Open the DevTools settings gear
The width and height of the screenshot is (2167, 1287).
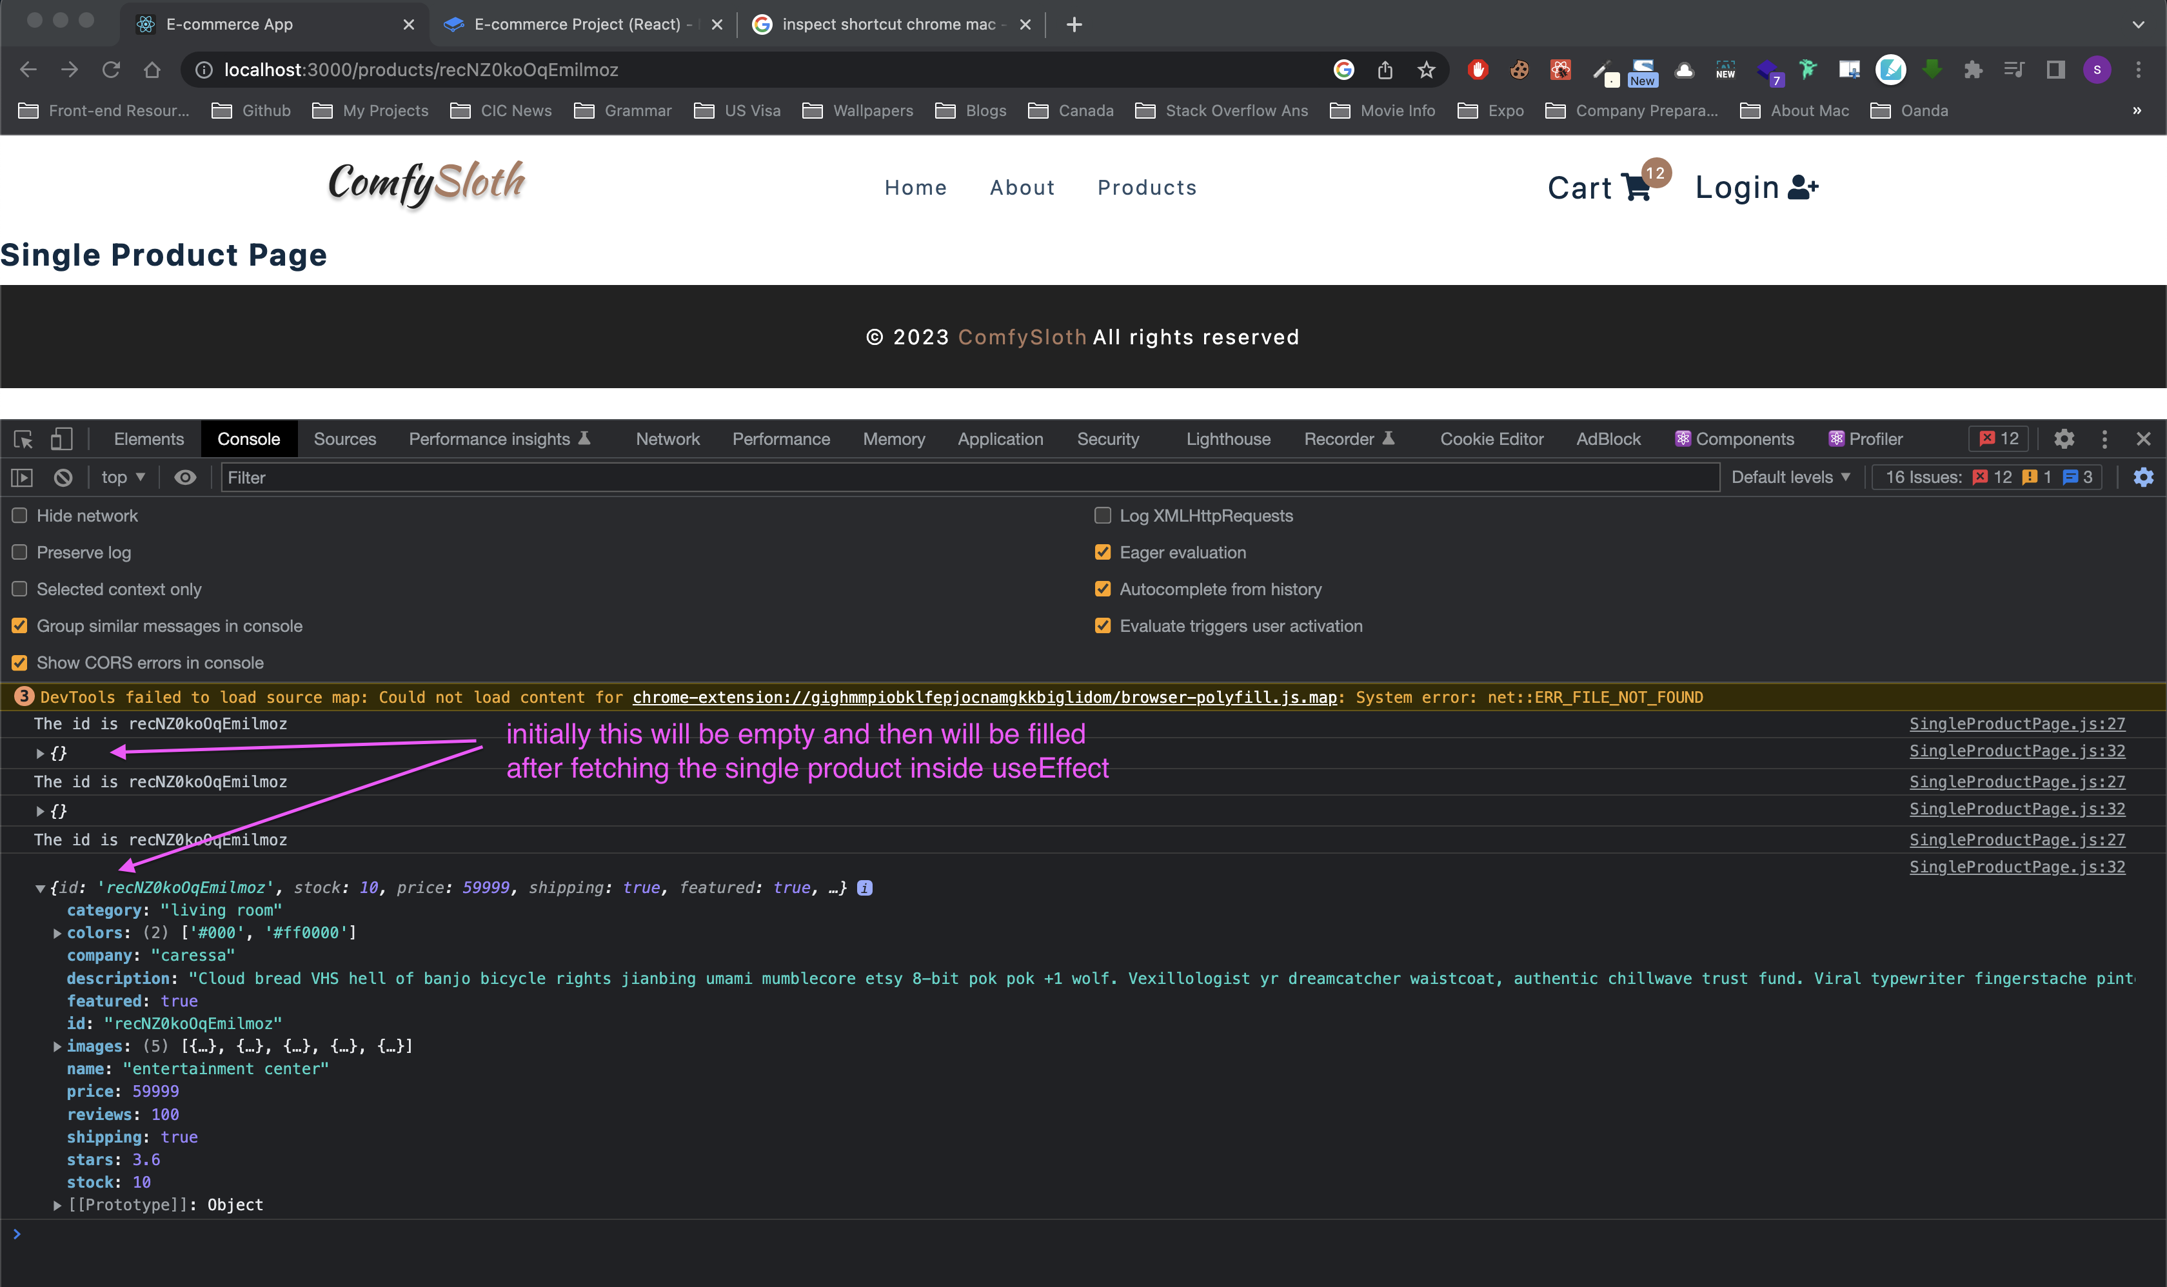click(2064, 439)
